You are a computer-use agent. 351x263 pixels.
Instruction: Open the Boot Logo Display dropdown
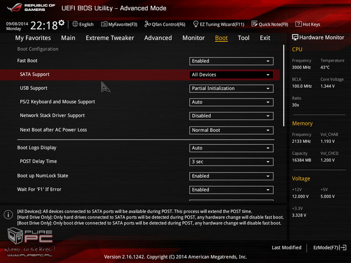point(231,148)
